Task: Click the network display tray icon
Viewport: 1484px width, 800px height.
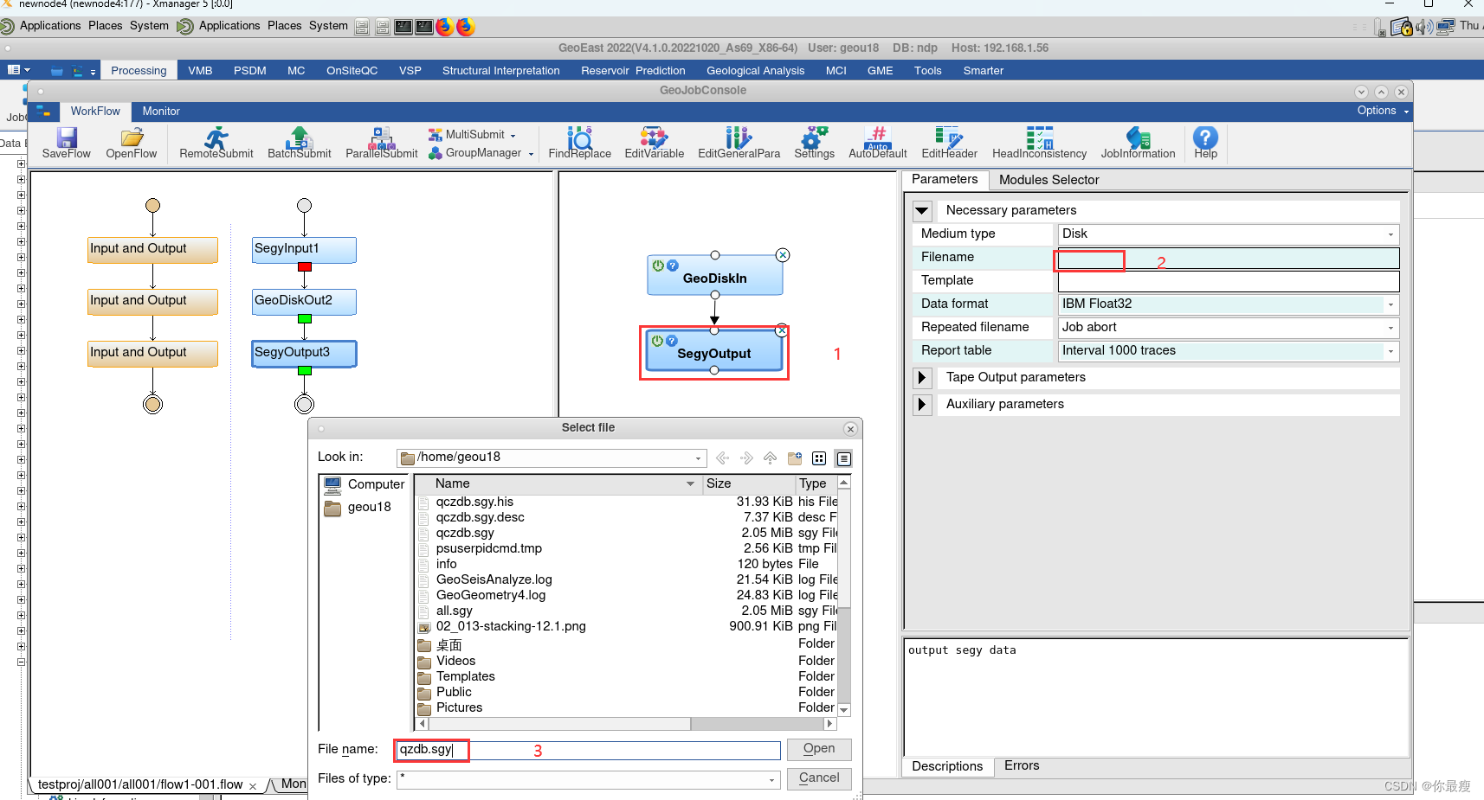Action: click(x=1445, y=27)
